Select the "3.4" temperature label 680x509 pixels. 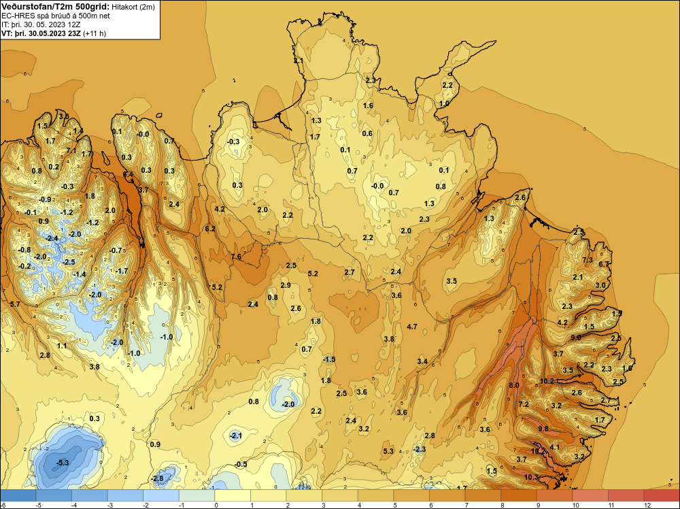(422, 361)
